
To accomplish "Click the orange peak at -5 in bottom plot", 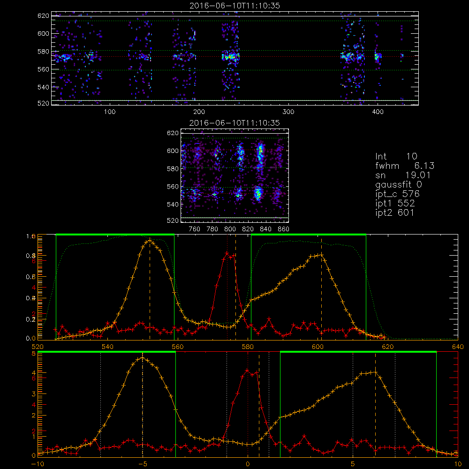I will [143, 357].
